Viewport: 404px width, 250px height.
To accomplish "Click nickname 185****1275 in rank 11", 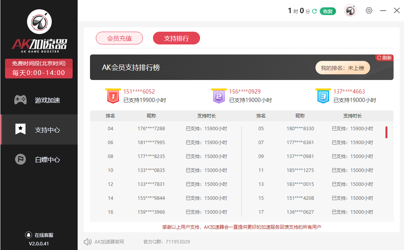I will pos(300,170).
